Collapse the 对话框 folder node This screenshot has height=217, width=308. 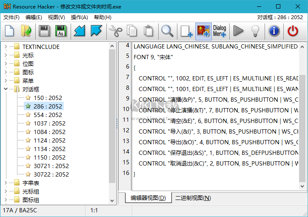pos(6,89)
